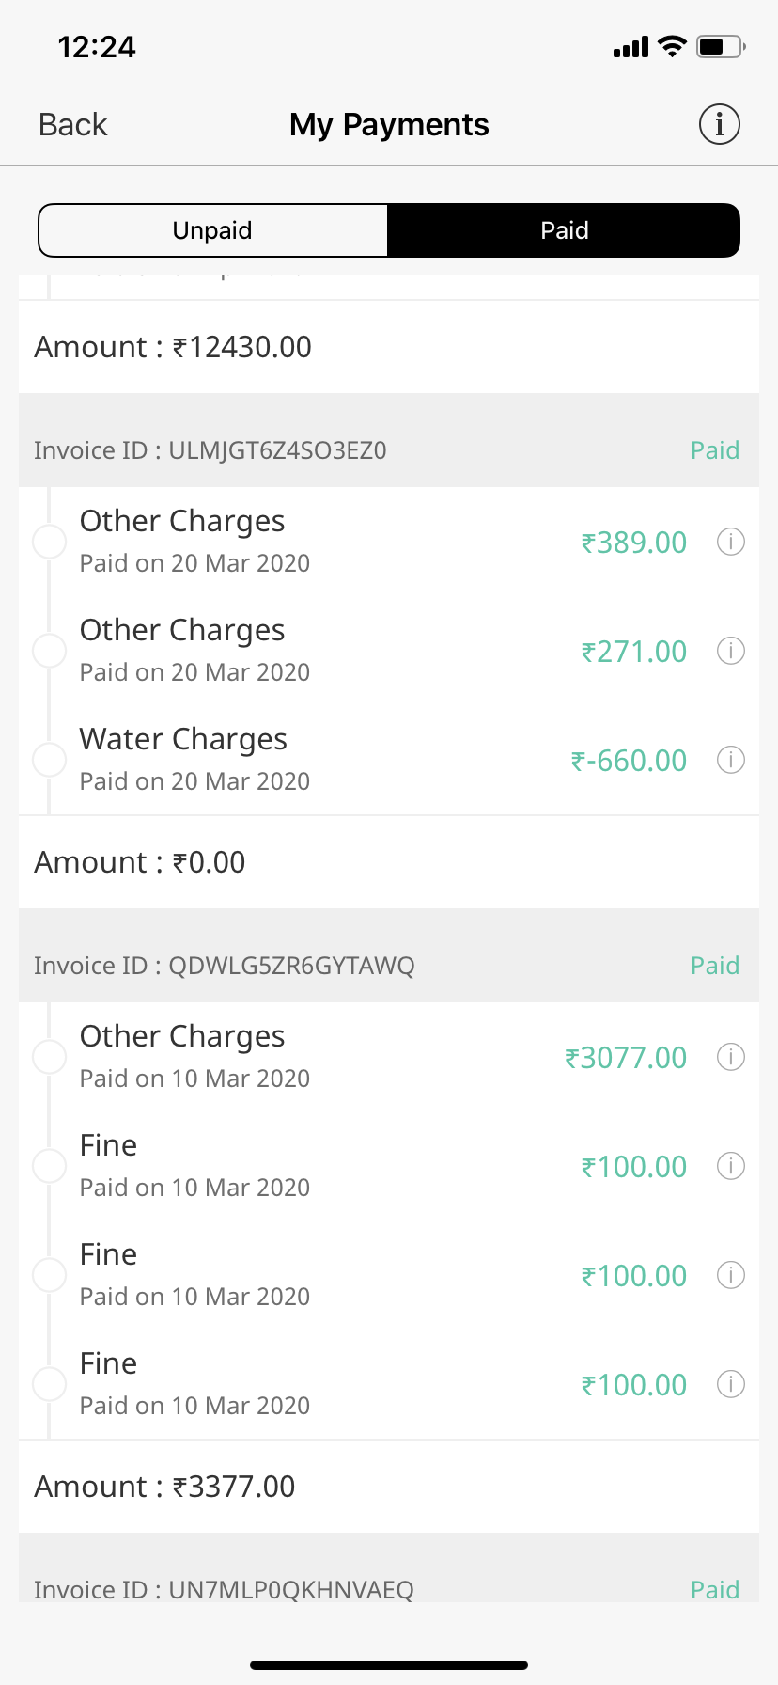778x1685 pixels.
Task: Select circle beside ₹389.00 Other Charges
Action: (x=49, y=542)
